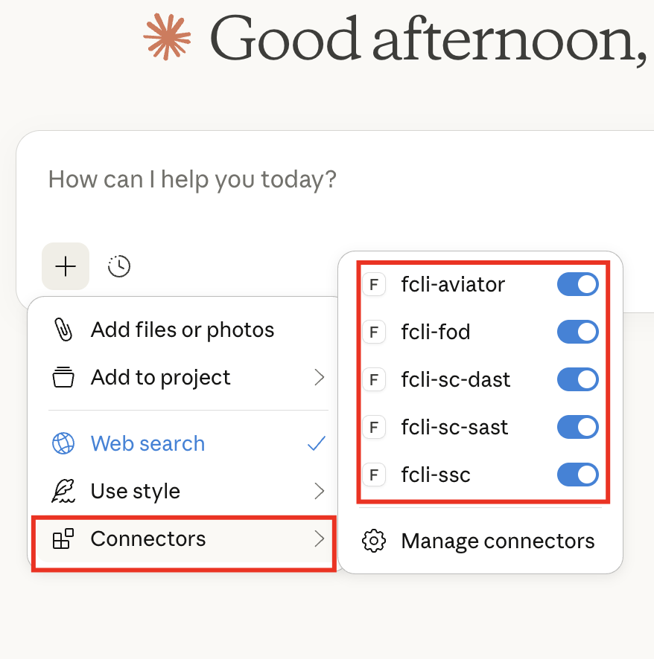Image resolution: width=654 pixels, height=659 pixels.
Task: Click the Use style feather icon
Action: coord(63,491)
